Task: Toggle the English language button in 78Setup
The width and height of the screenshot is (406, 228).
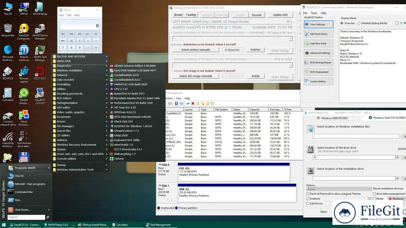Action: click(240, 15)
